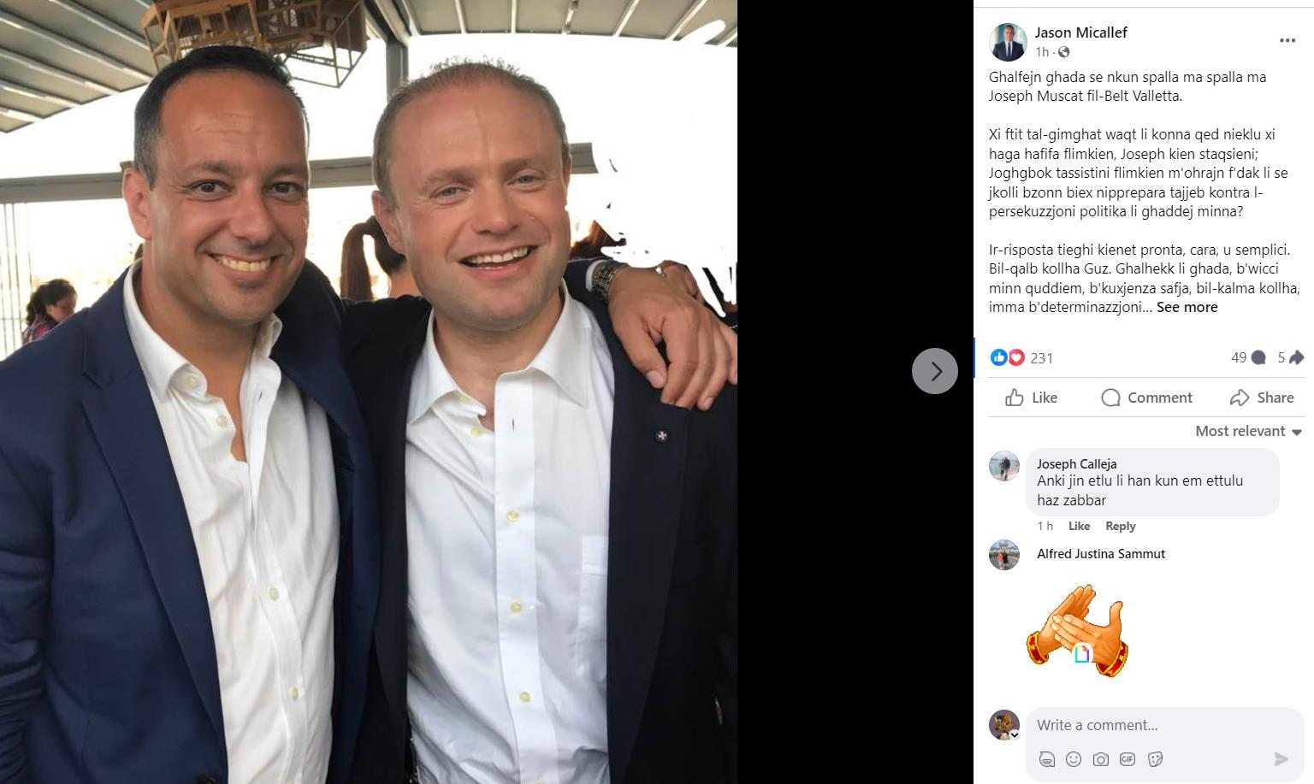1314x784 pixels.
Task: Reply to Joseph Calleja's comment
Action: 1120,526
